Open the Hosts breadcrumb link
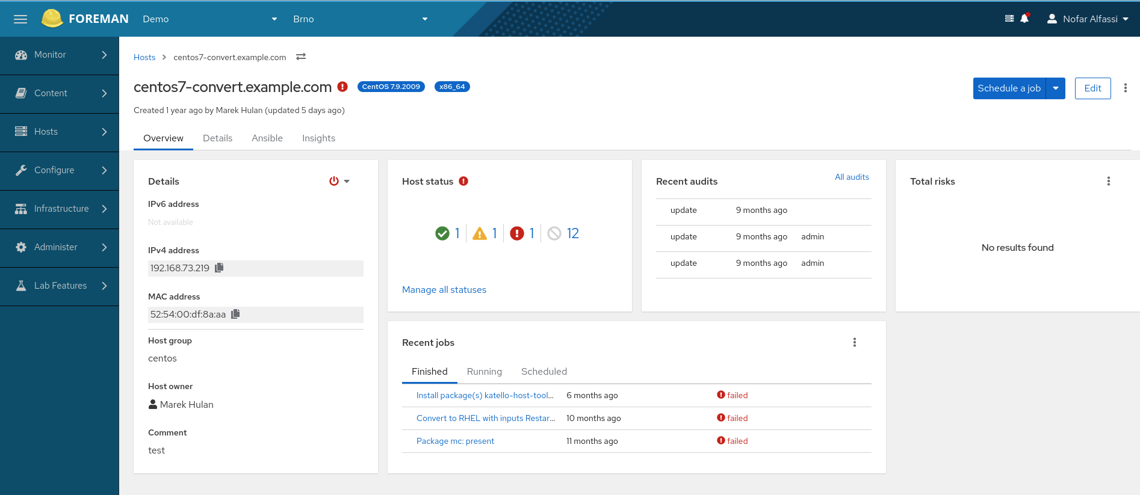This screenshot has height=495, width=1140. (144, 57)
